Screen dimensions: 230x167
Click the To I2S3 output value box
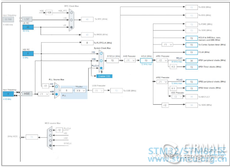point(191,16)
